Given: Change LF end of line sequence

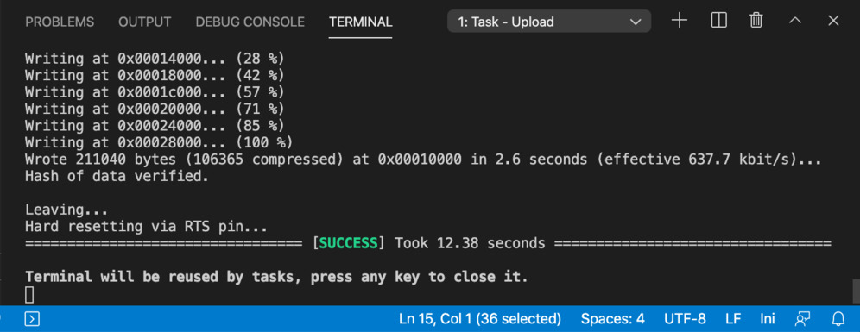Looking at the screenshot, I should tap(733, 319).
